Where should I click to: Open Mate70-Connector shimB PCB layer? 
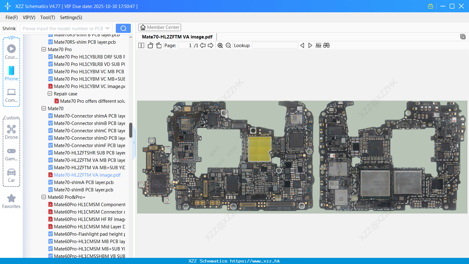pos(87,123)
